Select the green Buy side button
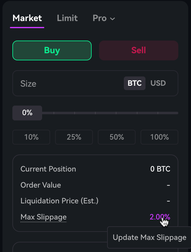Screen dimensions: 191x252 (52, 50)
